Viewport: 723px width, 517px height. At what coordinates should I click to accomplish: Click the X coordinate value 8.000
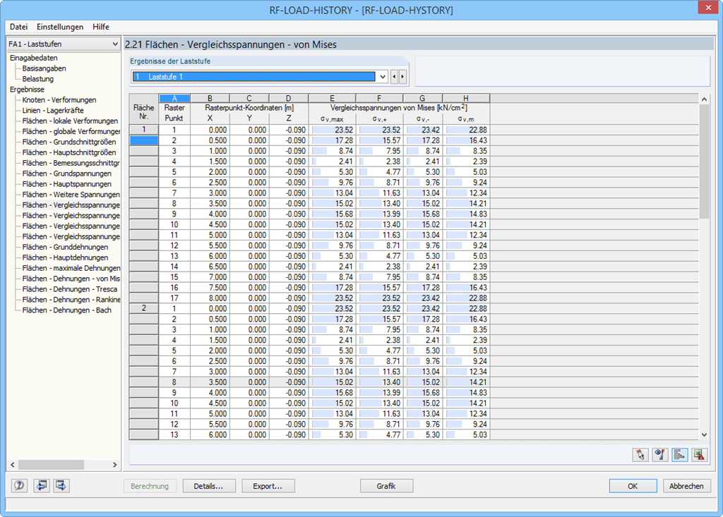pos(210,298)
